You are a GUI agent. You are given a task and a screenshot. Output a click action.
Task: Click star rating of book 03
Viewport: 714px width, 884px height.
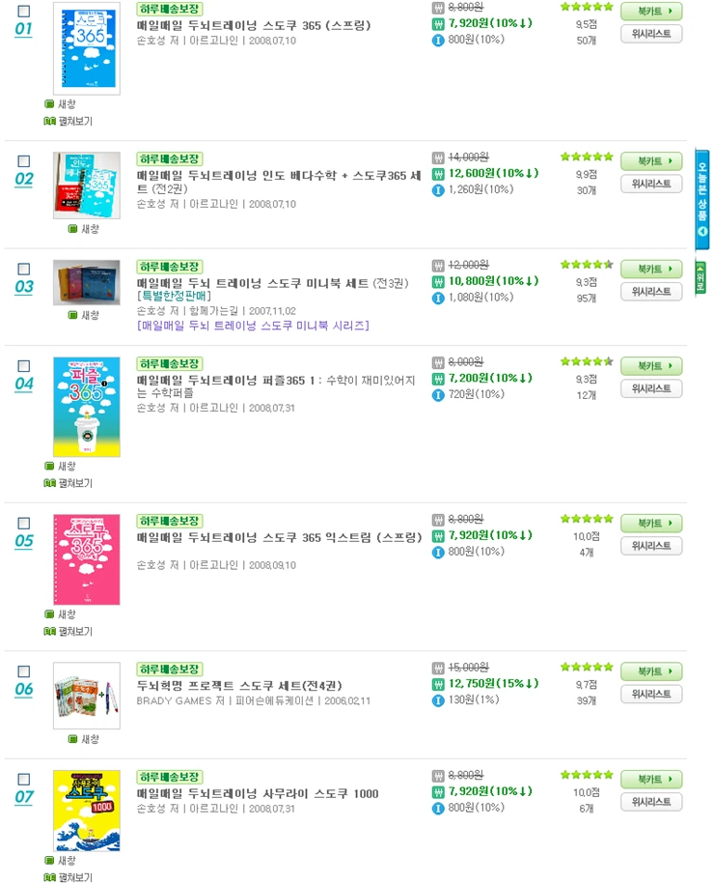pyautogui.click(x=587, y=265)
